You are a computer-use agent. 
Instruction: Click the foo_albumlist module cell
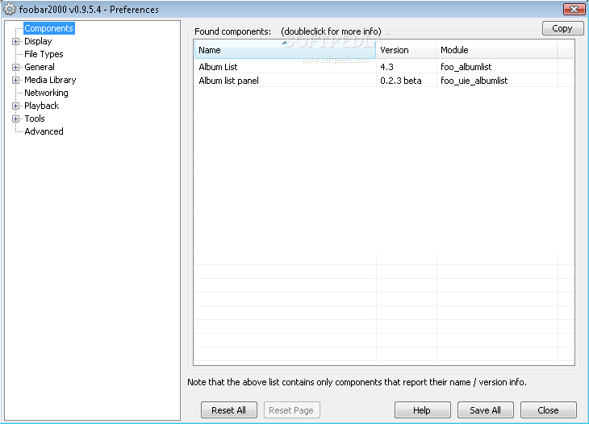(466, 67)
